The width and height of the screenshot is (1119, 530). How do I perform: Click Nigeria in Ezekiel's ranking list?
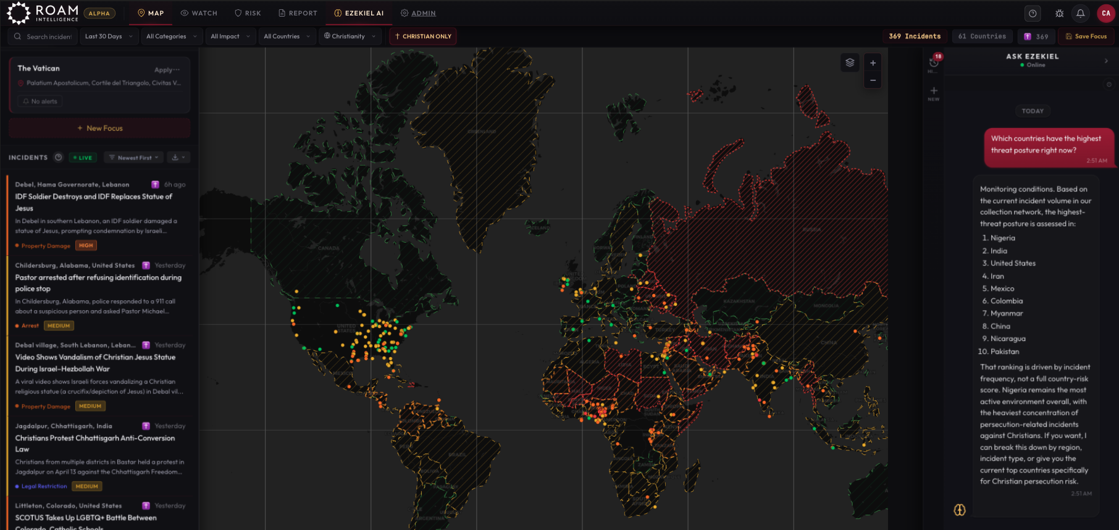pyautogui.click(x=1002, y=238)
